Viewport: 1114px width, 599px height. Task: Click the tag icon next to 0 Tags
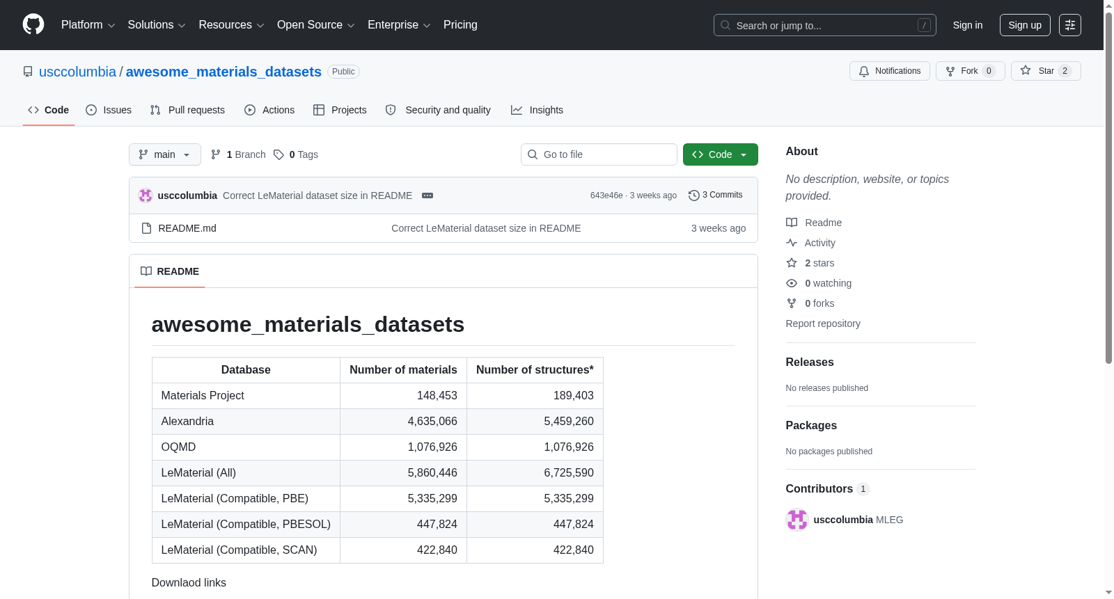(x=278, y=154)
